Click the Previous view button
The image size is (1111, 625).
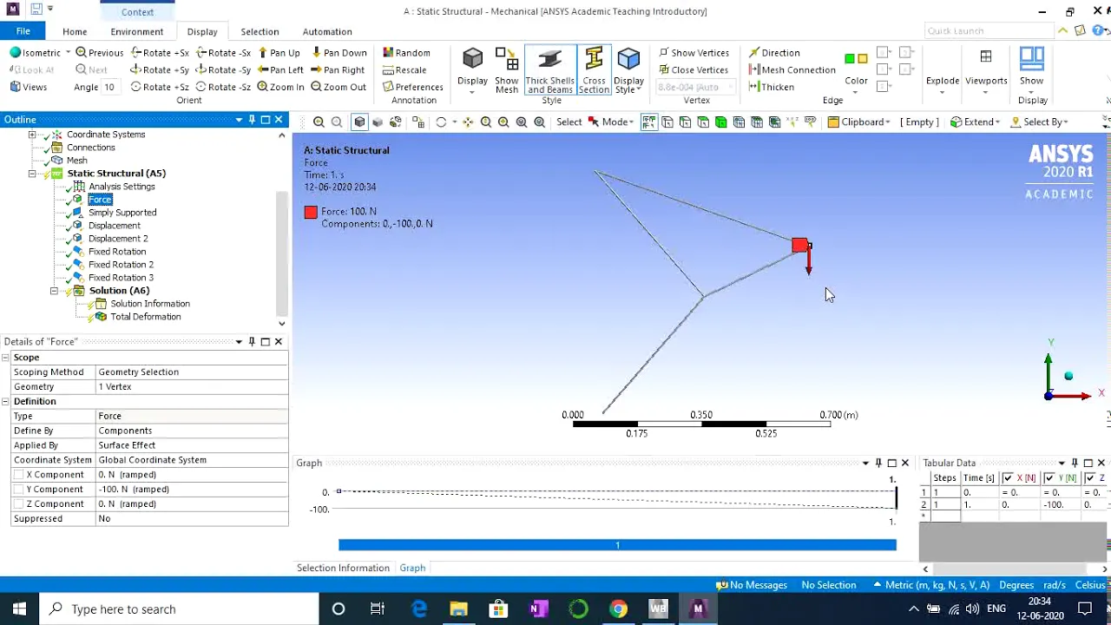[100, 53]
